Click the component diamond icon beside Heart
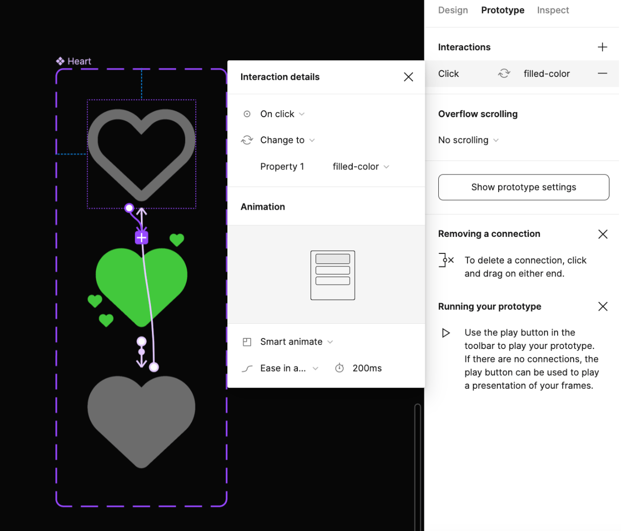Screen dimensions: 621x531 [61, 61]
